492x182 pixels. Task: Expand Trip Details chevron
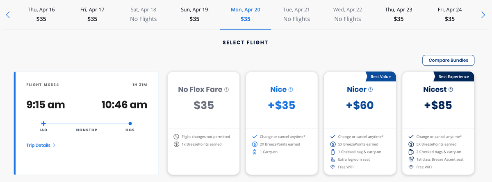click(x=54, y=145)
